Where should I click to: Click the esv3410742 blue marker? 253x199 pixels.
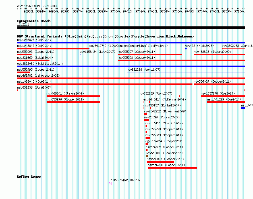click(90, 49)
